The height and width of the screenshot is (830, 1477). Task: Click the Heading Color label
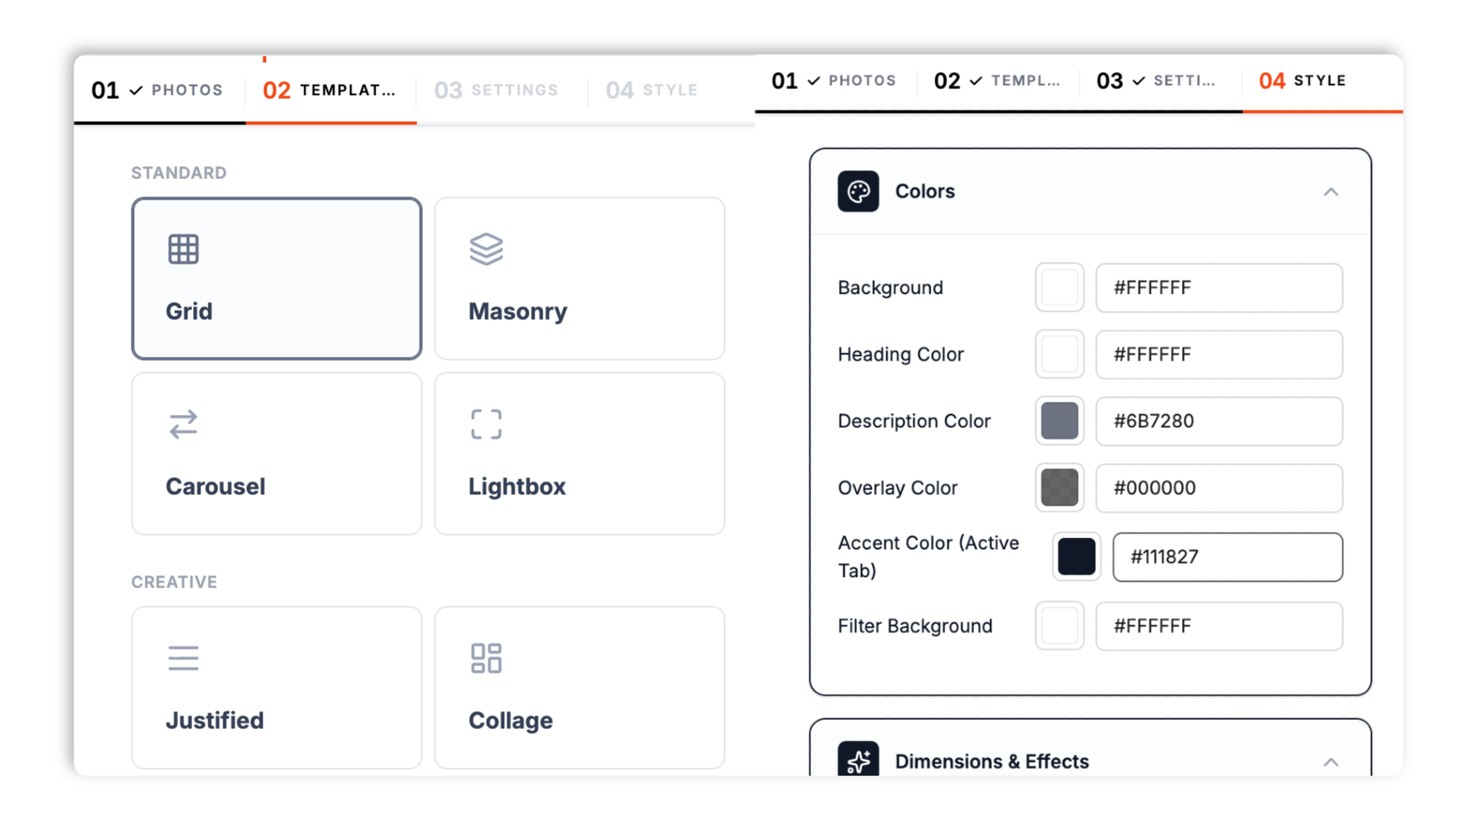tap(900, 355)
